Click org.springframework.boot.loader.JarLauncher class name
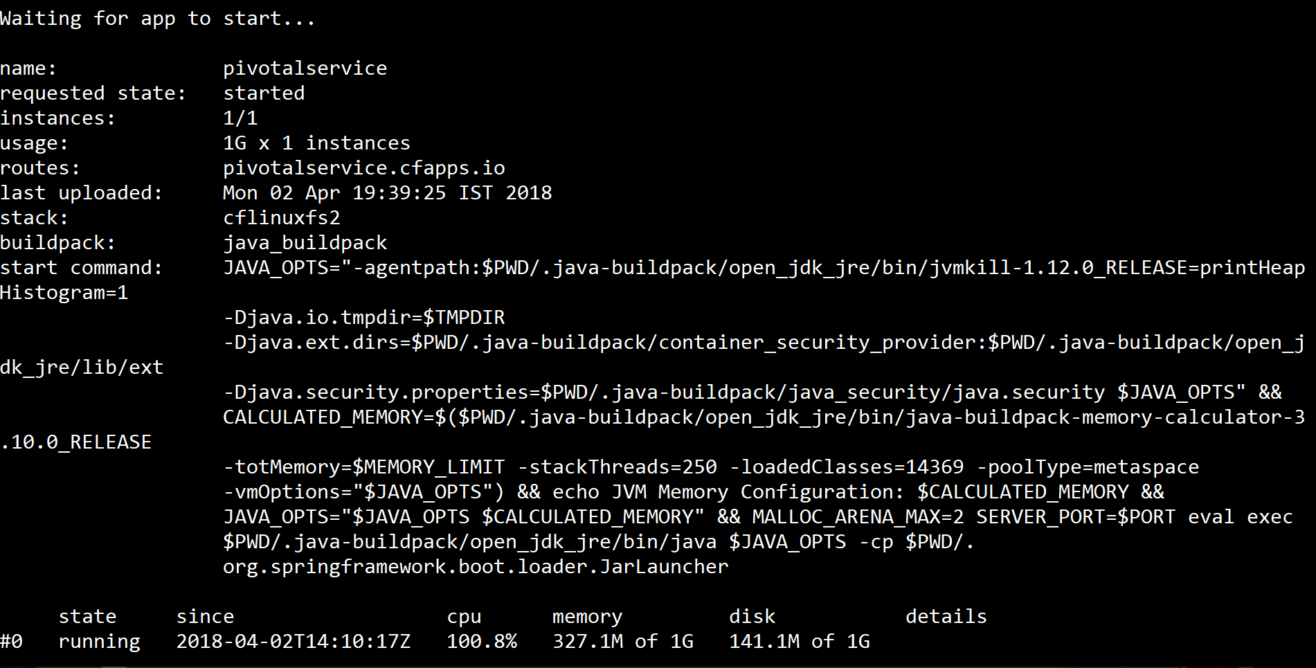The height and width of the screenshot is (668, 1316). click(476, 567)
